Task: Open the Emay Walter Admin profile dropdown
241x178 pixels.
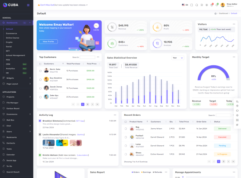Action: coord(228,5)
